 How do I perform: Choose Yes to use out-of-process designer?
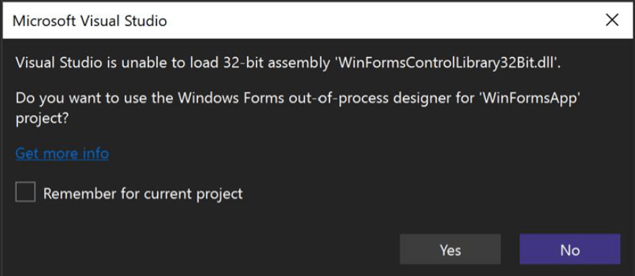tap(450, 249)
